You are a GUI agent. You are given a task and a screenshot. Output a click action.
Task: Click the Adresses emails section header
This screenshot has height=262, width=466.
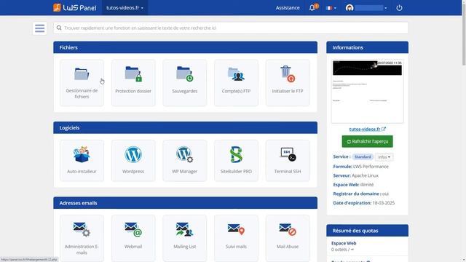point(185,203)
